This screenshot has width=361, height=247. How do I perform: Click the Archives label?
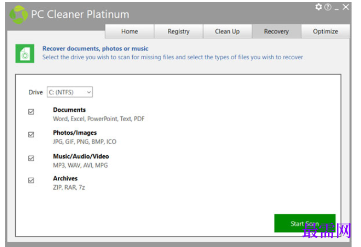tap(65, 178)
